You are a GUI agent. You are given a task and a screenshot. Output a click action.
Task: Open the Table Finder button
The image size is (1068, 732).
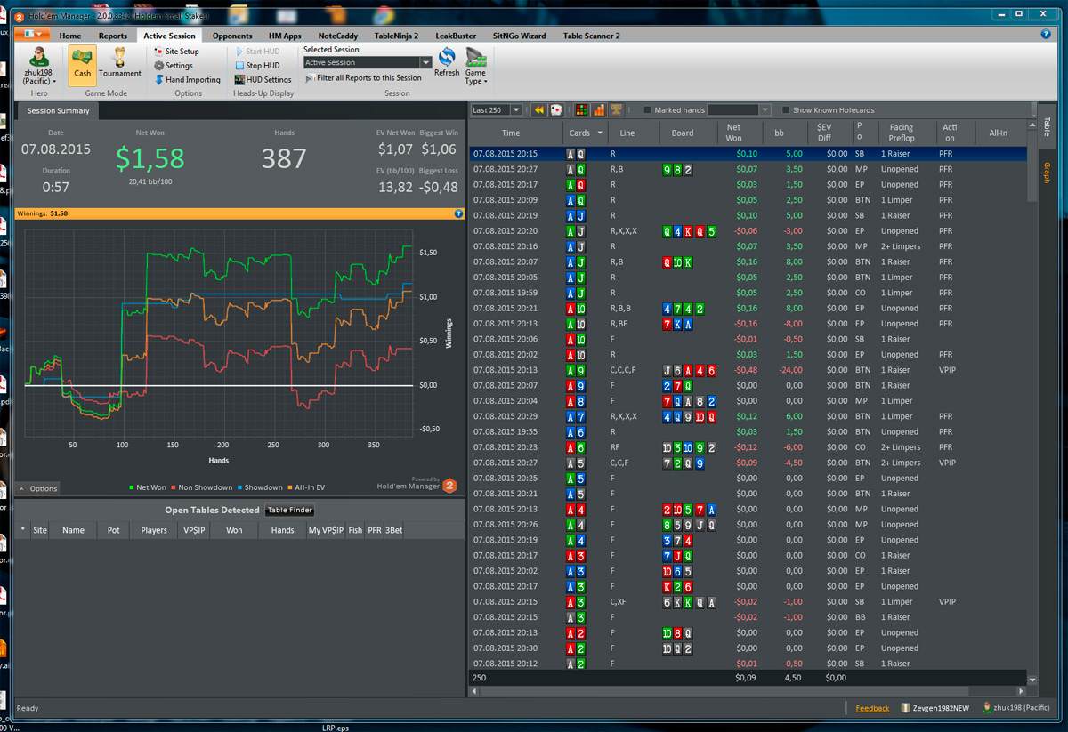tap(290, 511)
